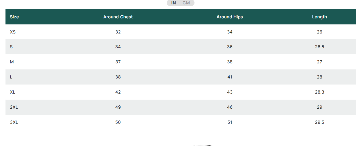Select the L size row label
This screenshot has height=146, width=361.
click(x=11, y=77)
